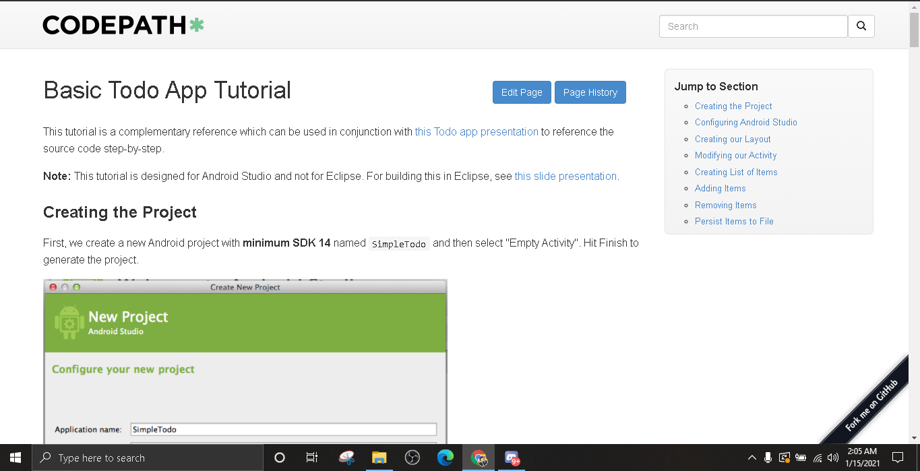Screen dimensions: 920x471
Task: Open the Windows Start menu
Action: point(14,458)
